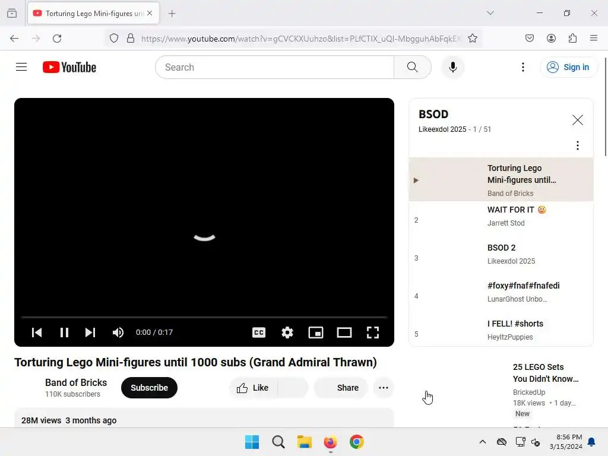The width and height of the screenshot is (608, 456).
Task: Go to the YouTube home logo
Action: 69,67
